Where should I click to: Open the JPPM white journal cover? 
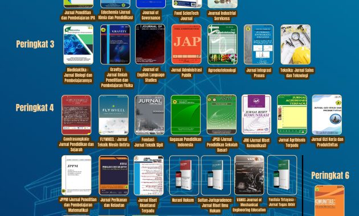click(x=76, y=175)
